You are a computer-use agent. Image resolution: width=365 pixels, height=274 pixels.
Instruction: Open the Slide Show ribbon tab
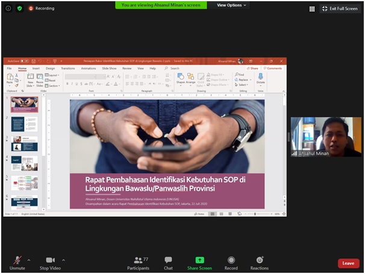point(109,69)
